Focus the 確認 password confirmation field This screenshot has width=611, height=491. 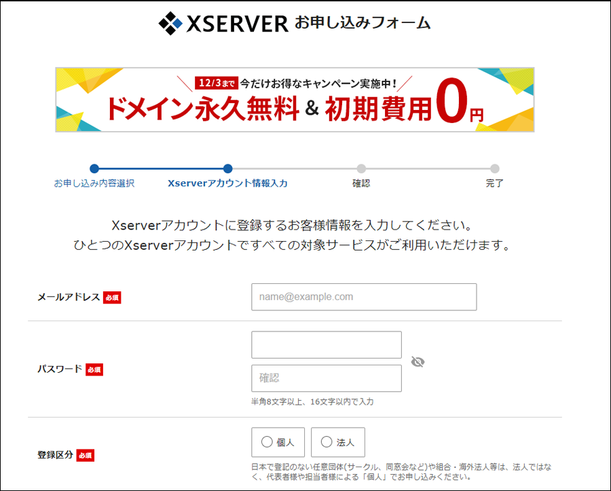(327, 378)
